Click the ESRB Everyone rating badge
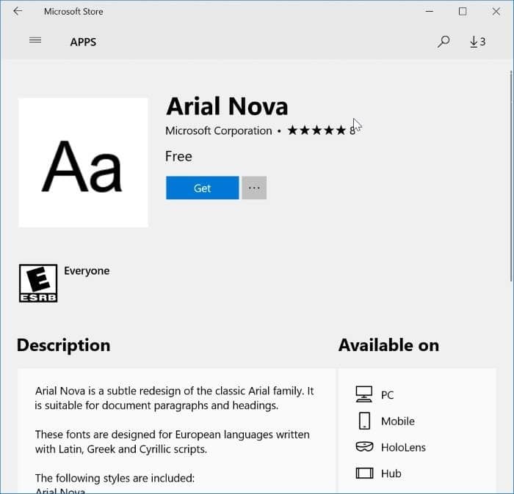This screenshot has height=494, width=514. [x=38, y=284]
